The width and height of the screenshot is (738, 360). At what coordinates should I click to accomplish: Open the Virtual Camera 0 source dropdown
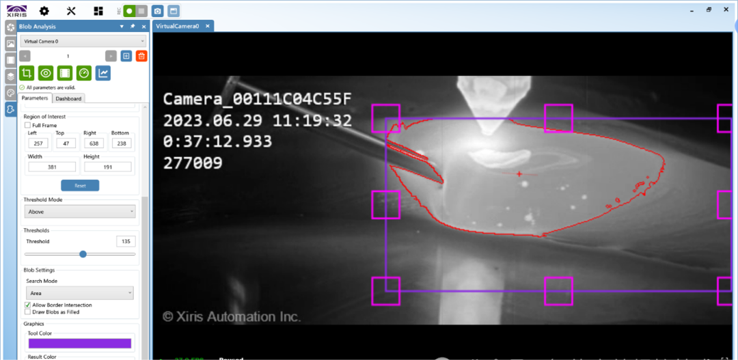(83, 42)
